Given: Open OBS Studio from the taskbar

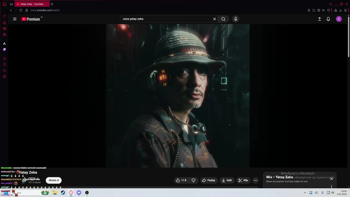Looking at the screenshot, I should click(87, 193).
